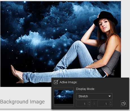Click the Active Image label text

point(68,82)
